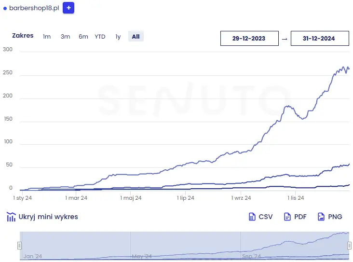The image size is (353, 262).
Task: Select the All range tab
Action: pyautogui.click(x=136, y=36)
